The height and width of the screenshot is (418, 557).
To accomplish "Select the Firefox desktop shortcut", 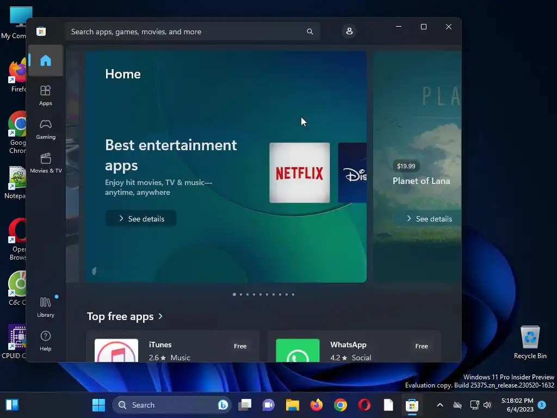I will [17, 75].
